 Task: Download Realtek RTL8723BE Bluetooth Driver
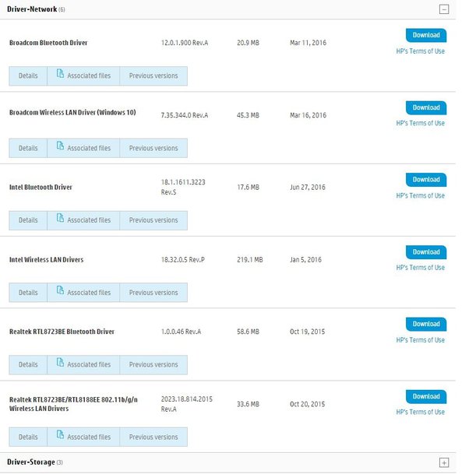coord(426,324)
